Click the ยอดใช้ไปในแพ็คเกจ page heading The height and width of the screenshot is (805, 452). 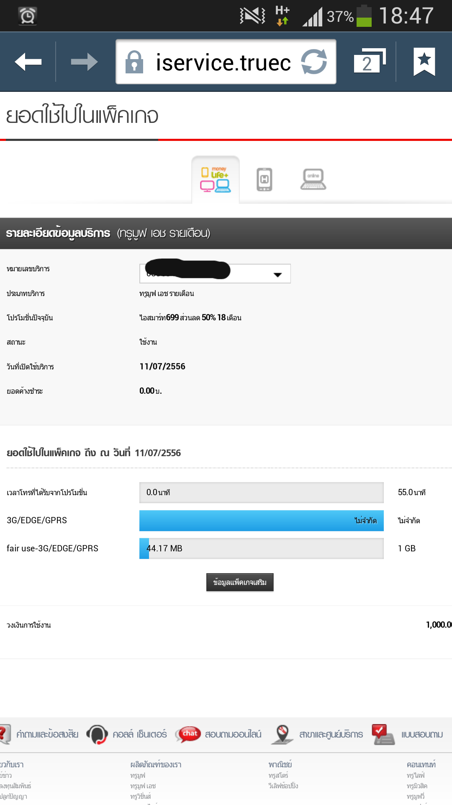[x=82, y=115]
